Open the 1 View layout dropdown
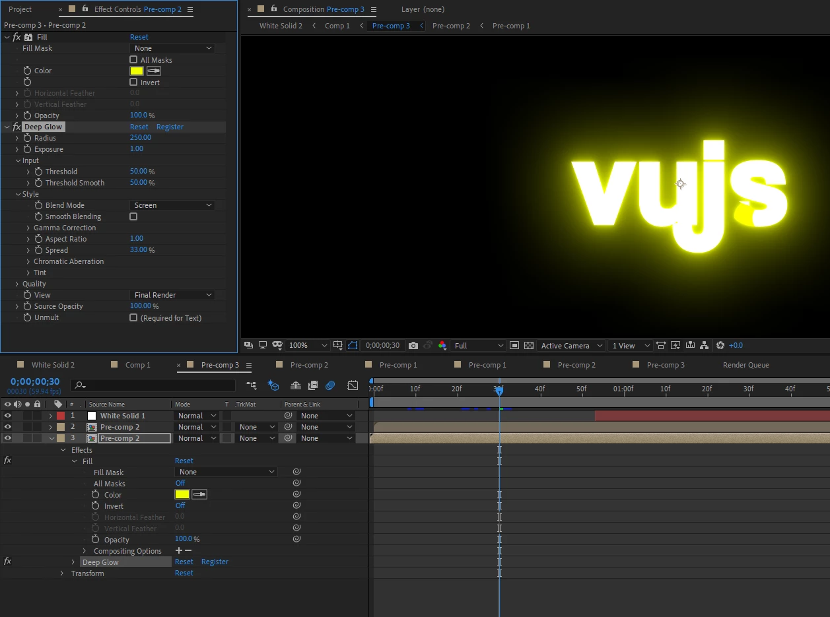The height and width of the screenshot is (617, 830). [x=631, y=345]
